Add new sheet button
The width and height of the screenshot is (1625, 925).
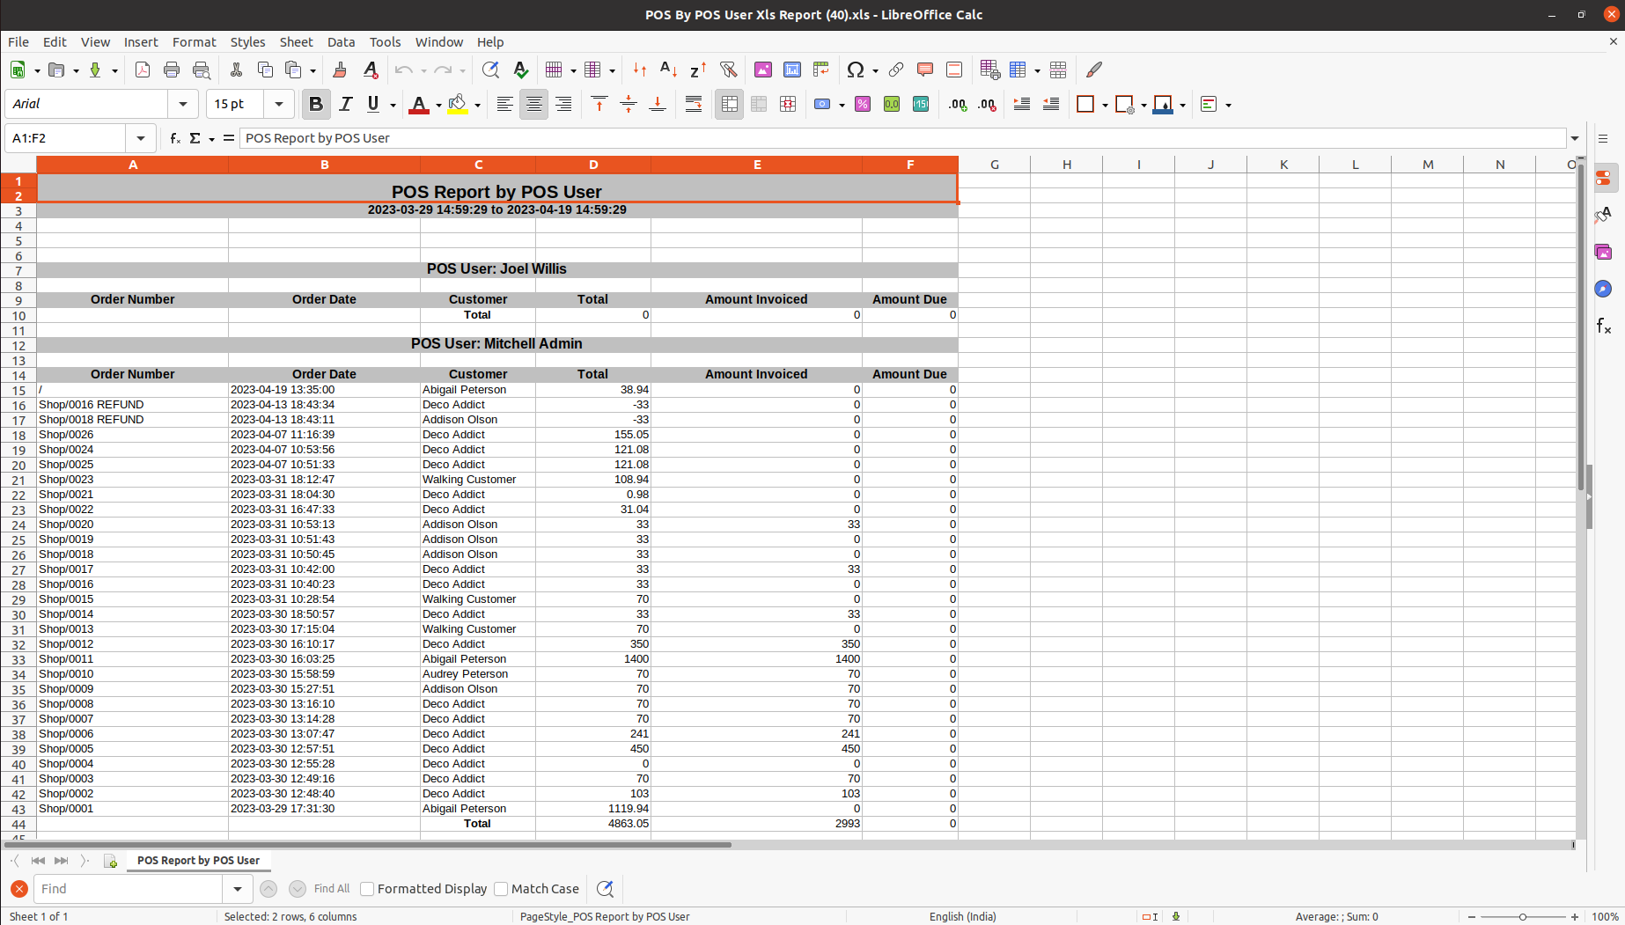tap(110, 861)
